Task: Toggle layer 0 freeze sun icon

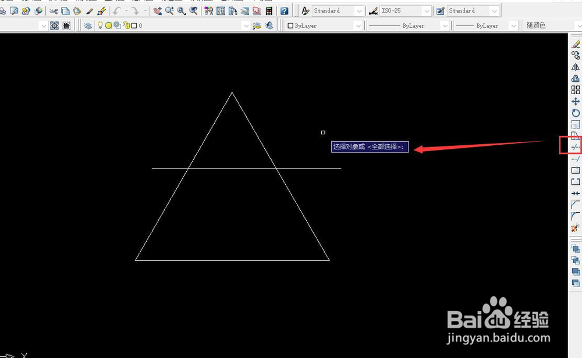Action: 108,26
